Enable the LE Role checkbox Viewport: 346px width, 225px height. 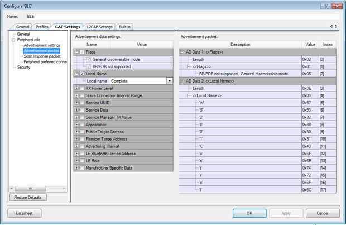[x=82, y=161]
